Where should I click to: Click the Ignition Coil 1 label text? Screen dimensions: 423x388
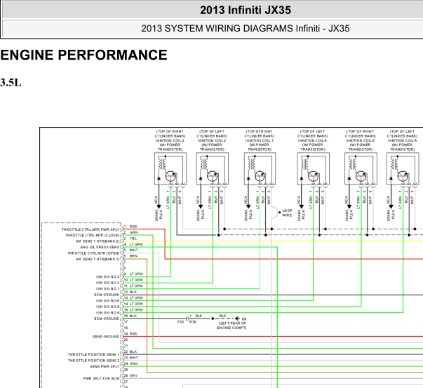[260, 140]
